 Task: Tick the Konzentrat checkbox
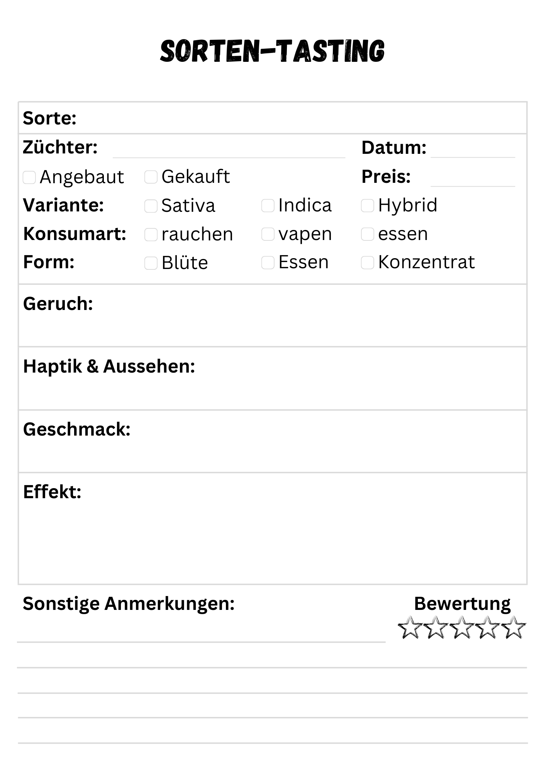pos(368,263)
